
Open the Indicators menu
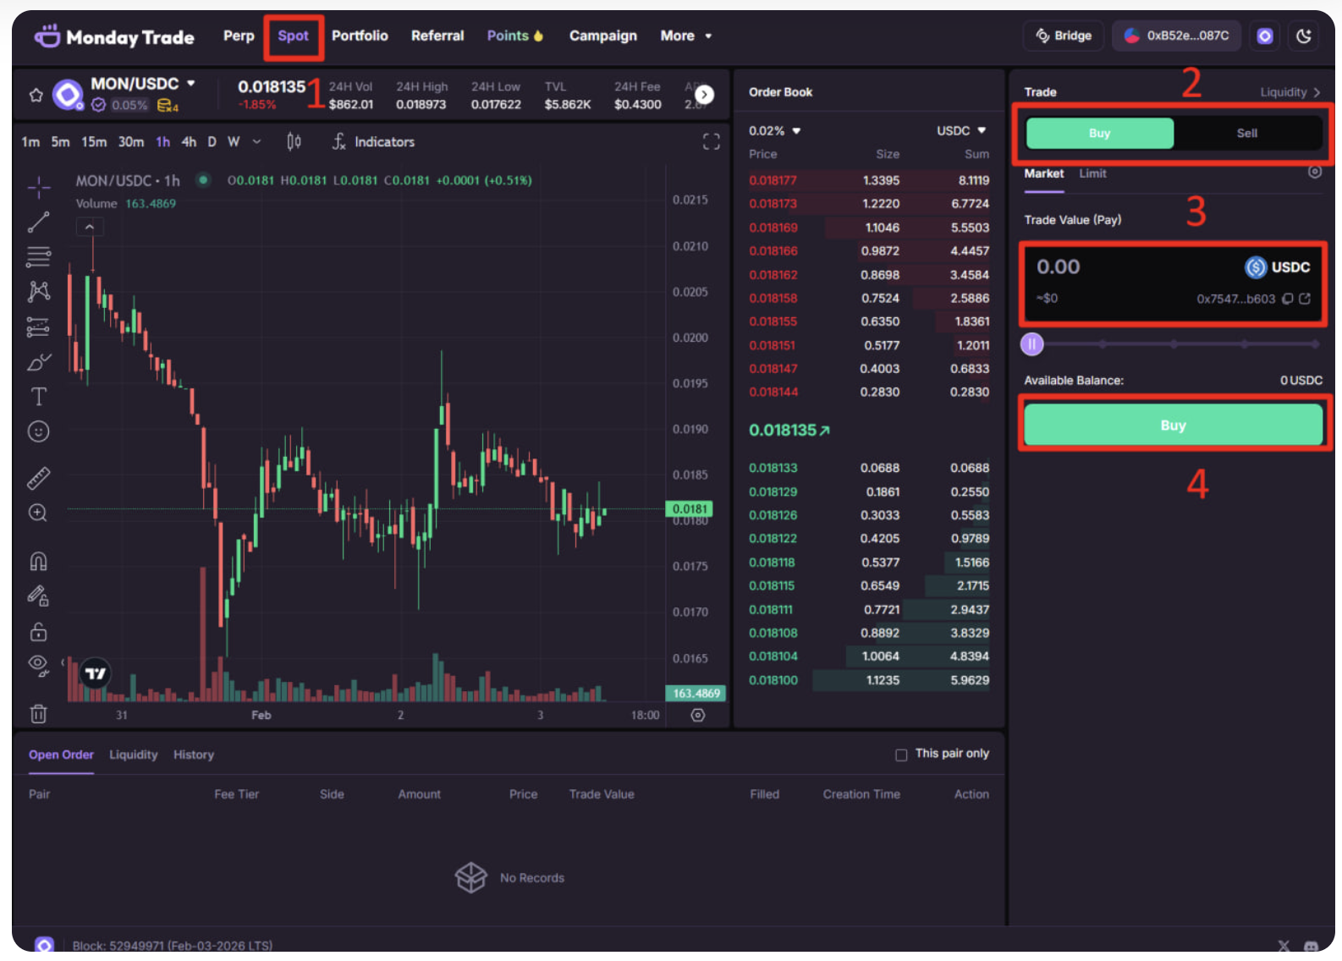[x=373, y=141]
